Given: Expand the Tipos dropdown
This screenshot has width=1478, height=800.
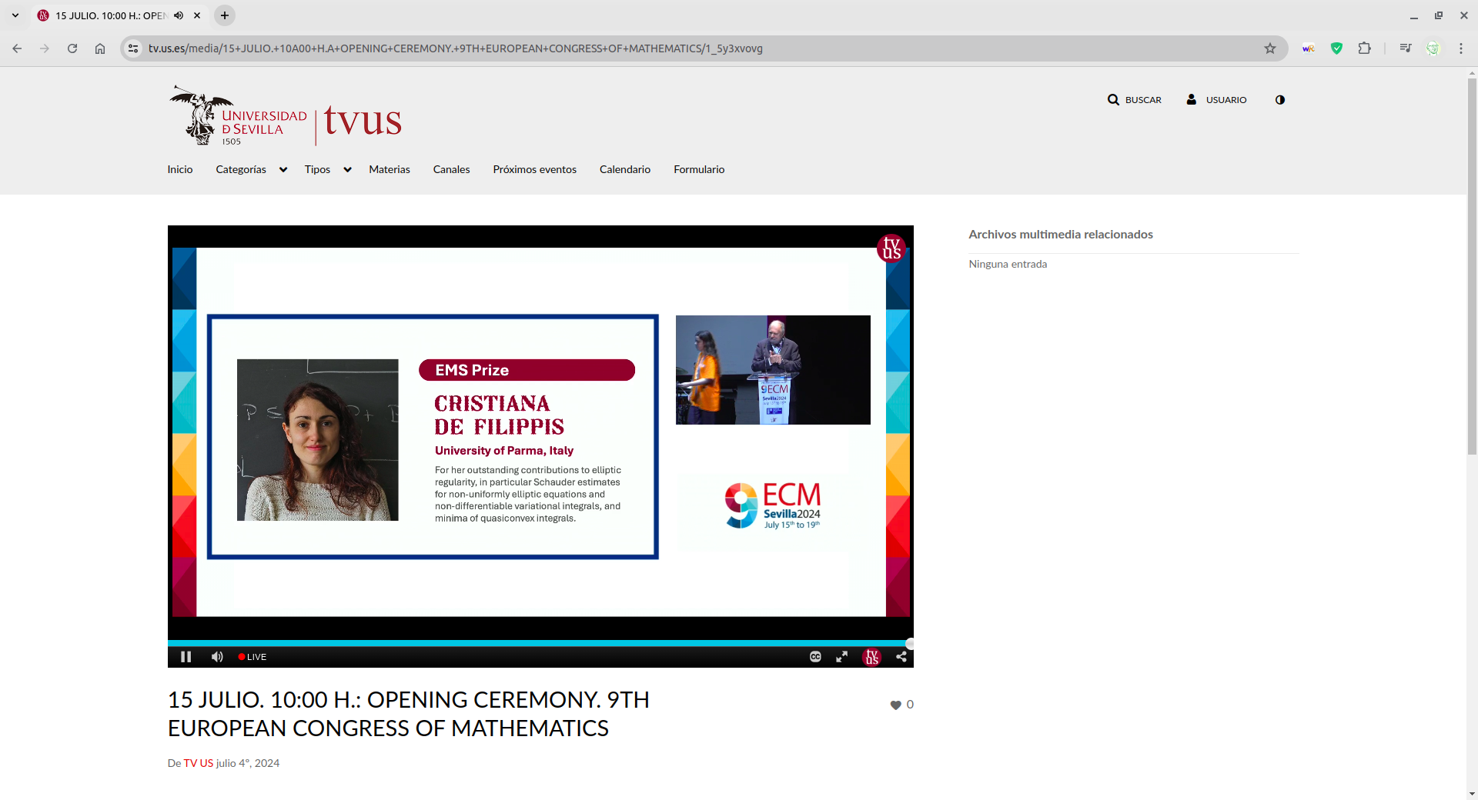Looking at the screenshot, I should tap(327, 170).
